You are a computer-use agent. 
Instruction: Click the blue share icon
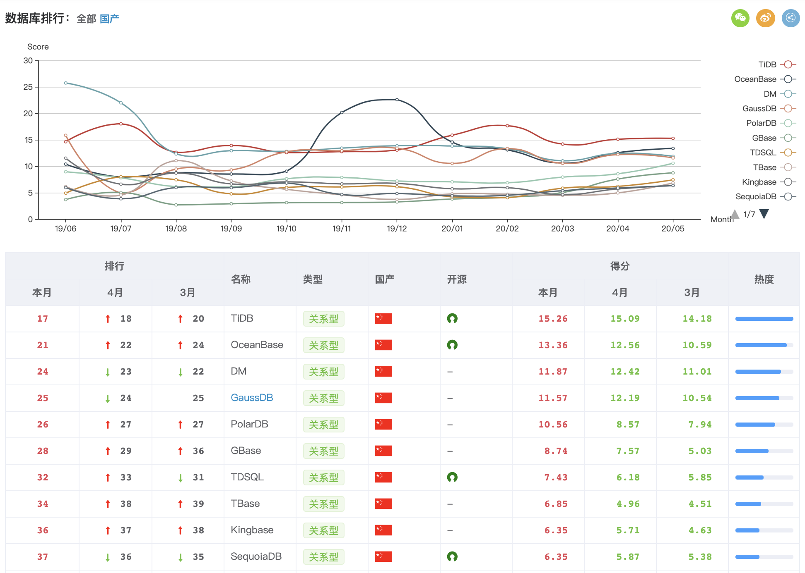[791, 18]
